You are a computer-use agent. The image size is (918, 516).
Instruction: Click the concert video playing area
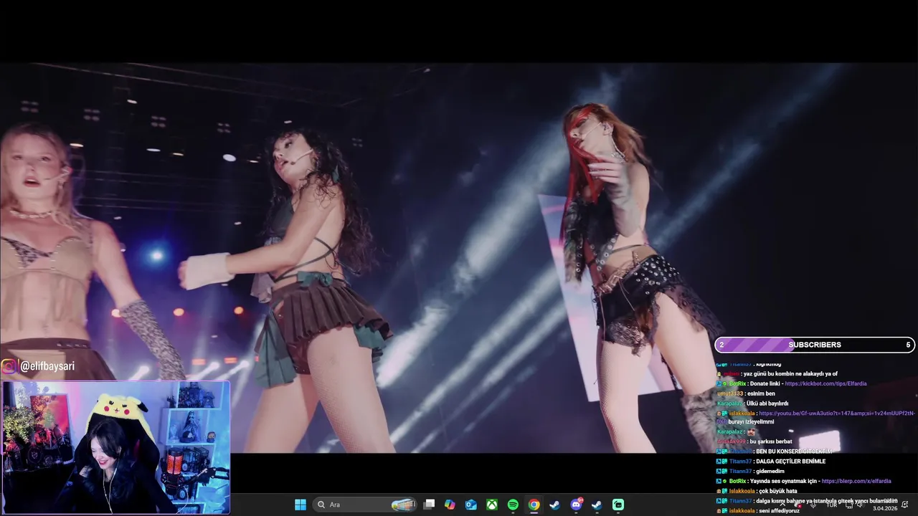(x=459, y=258)
